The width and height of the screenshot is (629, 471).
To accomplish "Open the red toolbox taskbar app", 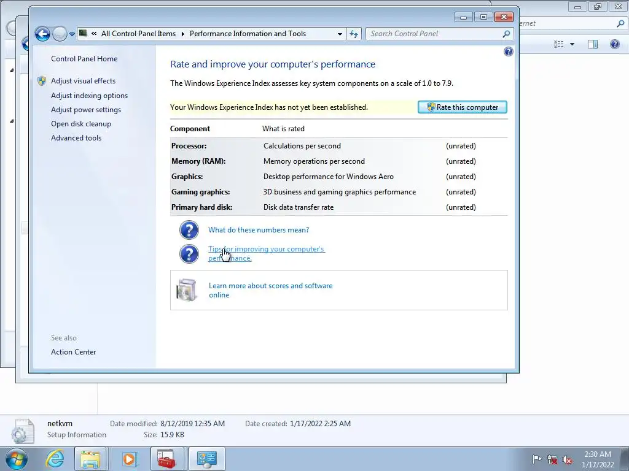I will (166, 459).
